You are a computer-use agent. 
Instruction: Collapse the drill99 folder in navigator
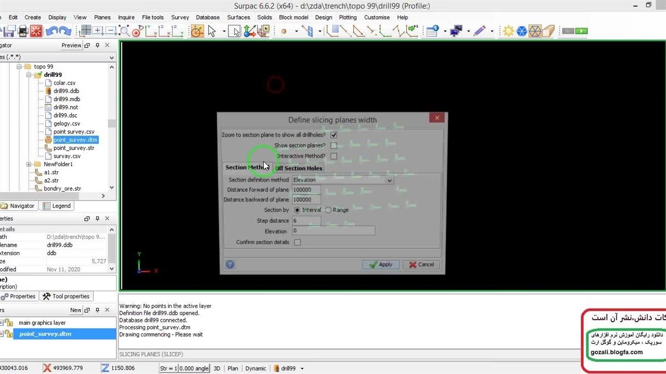(x=30, y=75)
